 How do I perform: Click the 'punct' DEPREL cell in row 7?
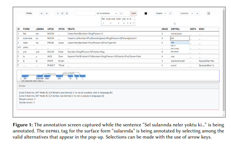(x=173, y=65)
